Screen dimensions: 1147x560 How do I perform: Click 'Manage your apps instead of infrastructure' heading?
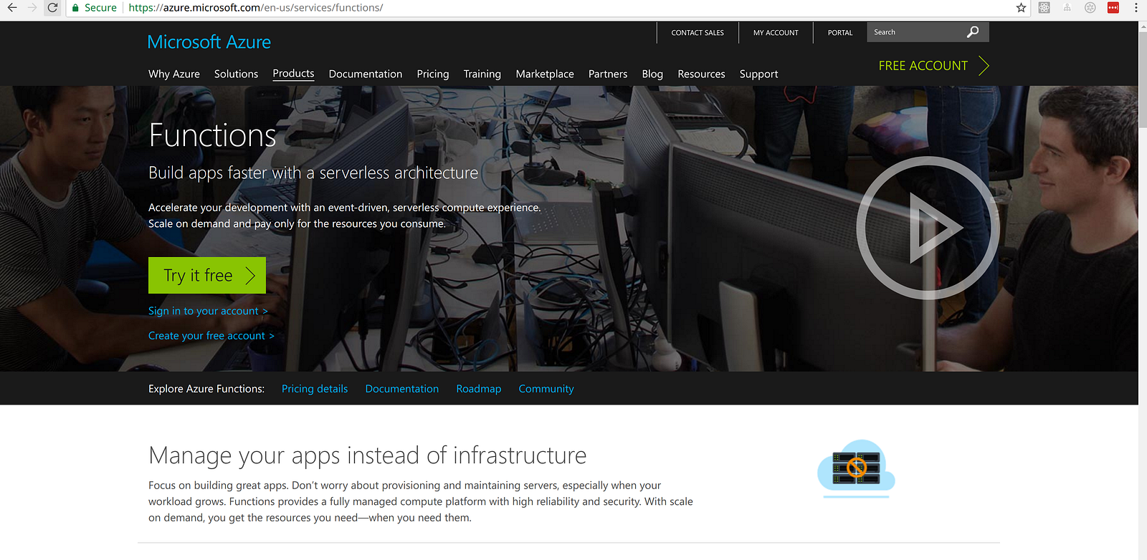click(x=368, y=455)
